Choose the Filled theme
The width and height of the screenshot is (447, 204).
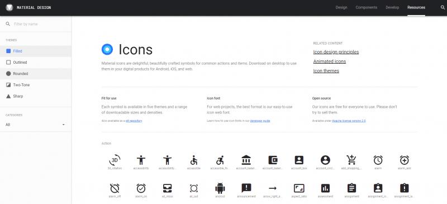[36, 51]
